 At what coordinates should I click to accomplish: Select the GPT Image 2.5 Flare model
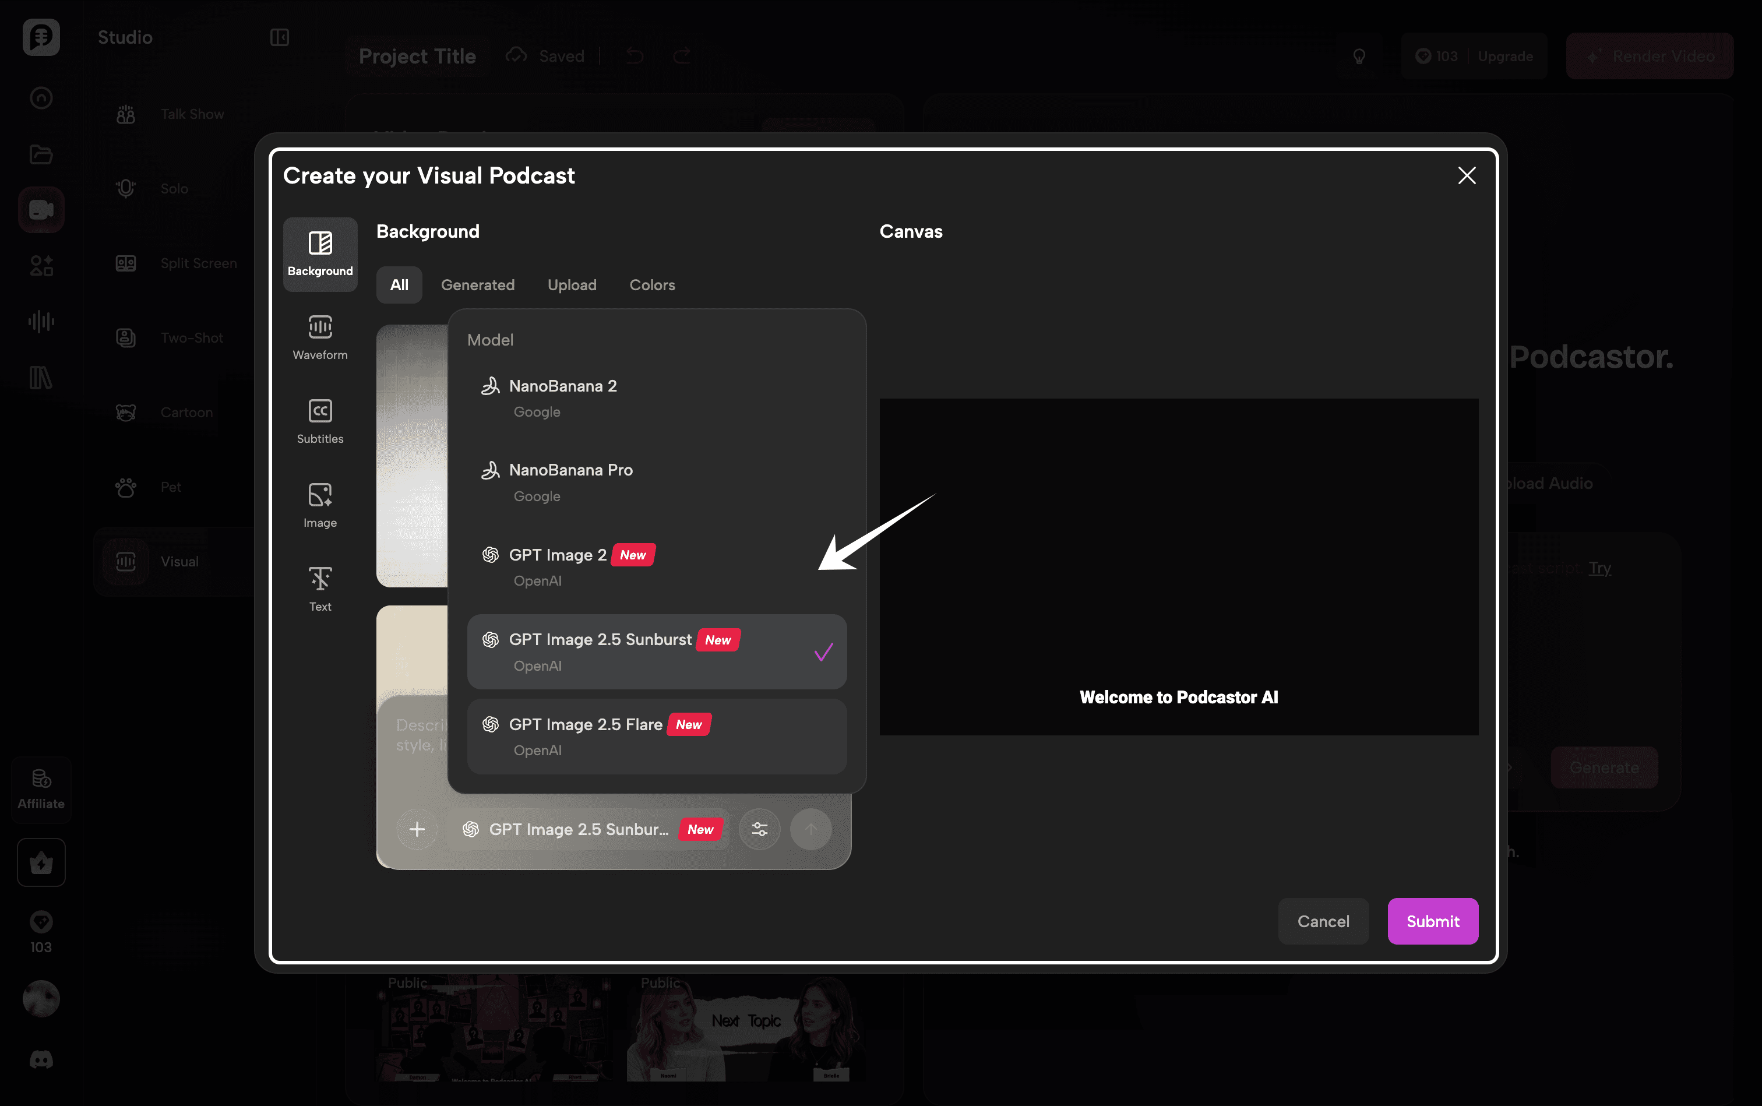(x=657, y=737)
